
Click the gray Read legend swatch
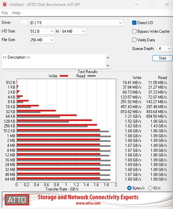click(x=91, y=76)
